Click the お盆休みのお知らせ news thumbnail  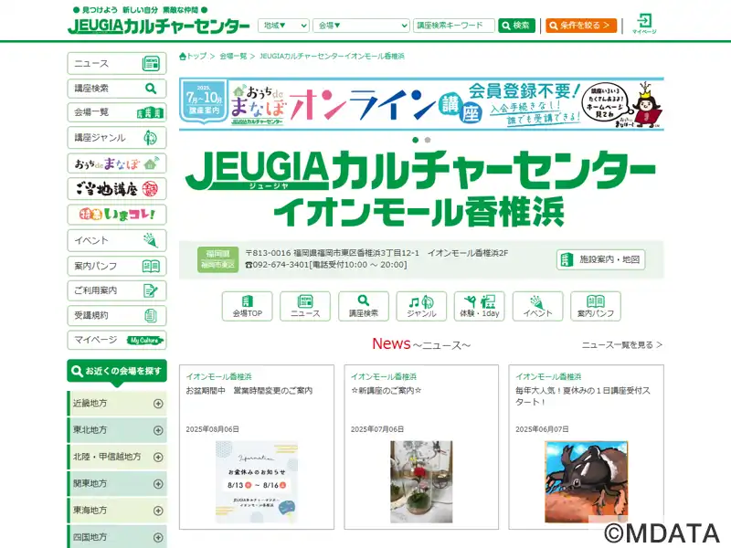(257, 482)
